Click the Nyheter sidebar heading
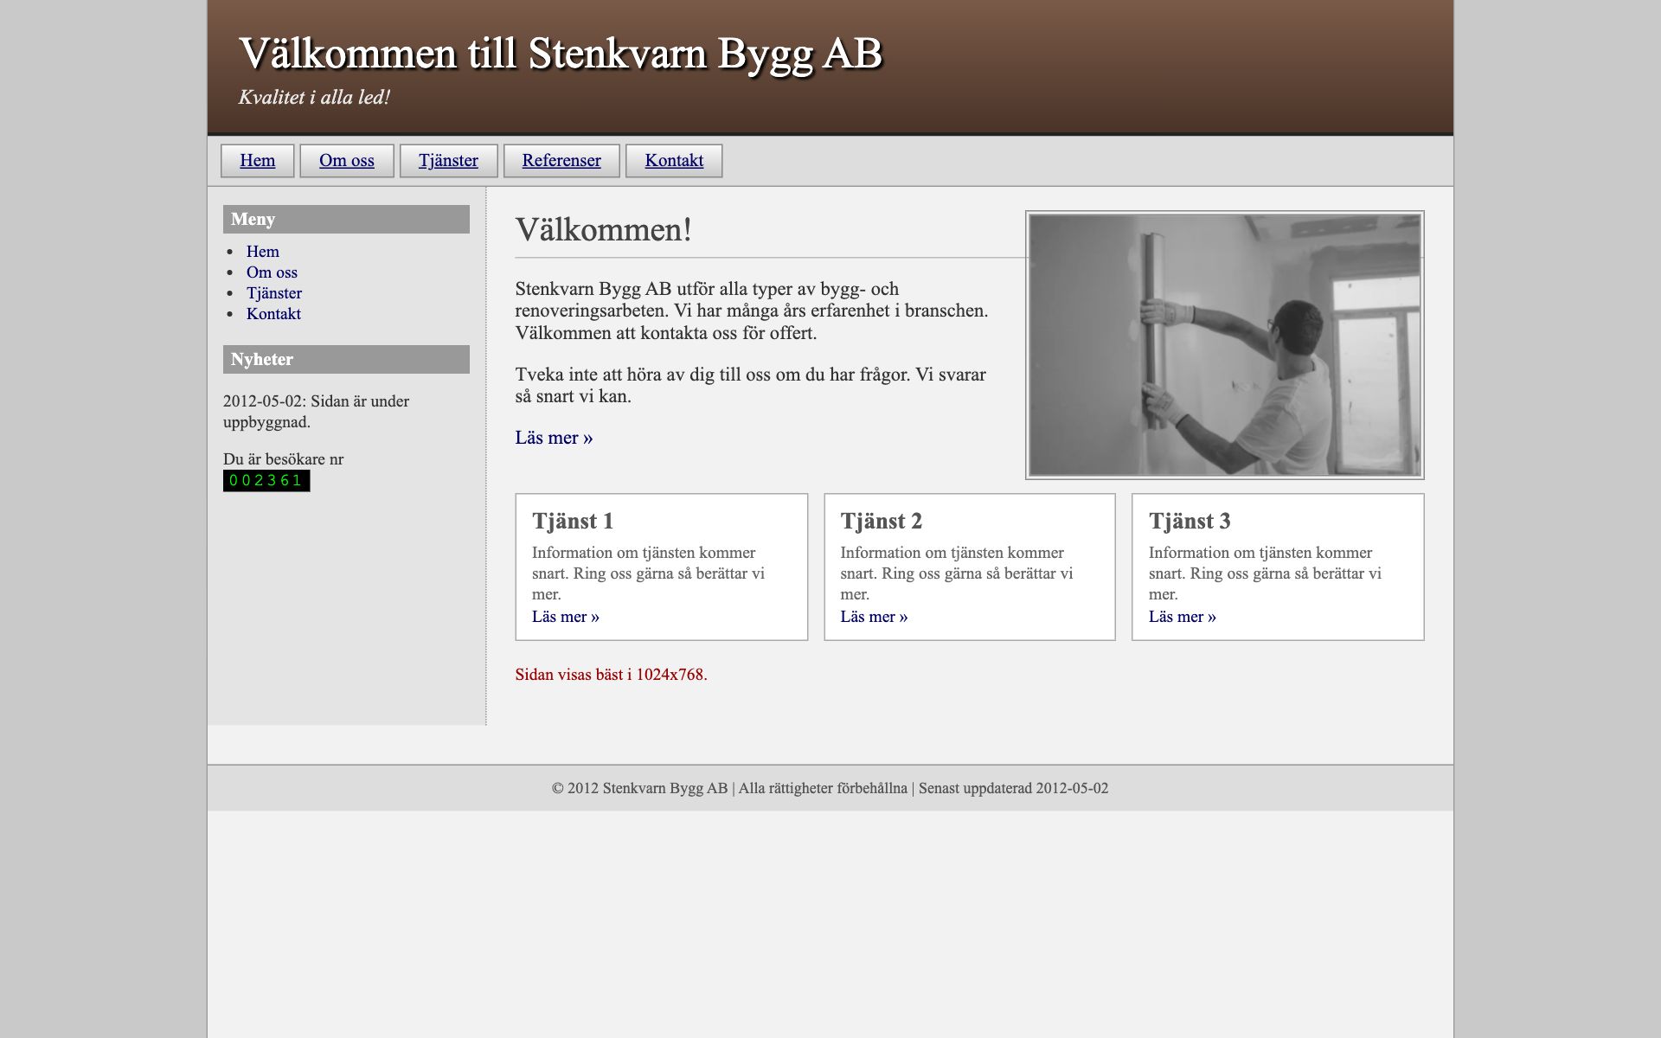Screen dimensions: 1661x1038 coord(346,359)
